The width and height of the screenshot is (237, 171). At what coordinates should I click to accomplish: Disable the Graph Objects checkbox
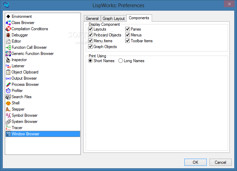(x=90, y=47)
